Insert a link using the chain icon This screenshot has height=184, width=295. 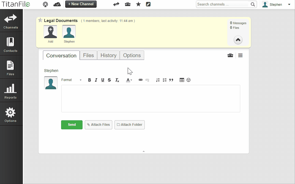click(140, 80)
